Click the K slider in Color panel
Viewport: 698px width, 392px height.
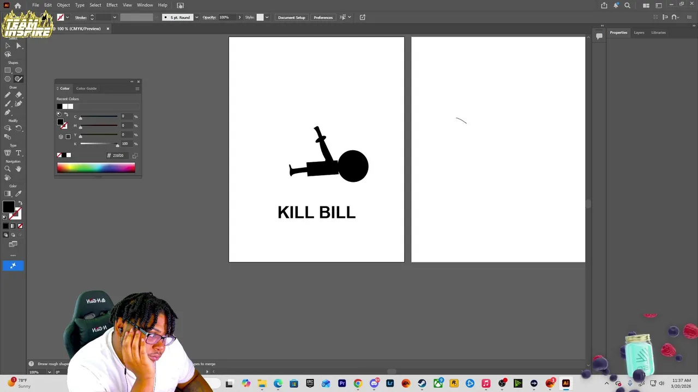click(99, 144)
